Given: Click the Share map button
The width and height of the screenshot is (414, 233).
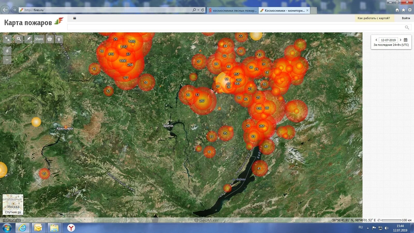Looking at the screenshot, I should pyautogui.click(x=39, y=39).
